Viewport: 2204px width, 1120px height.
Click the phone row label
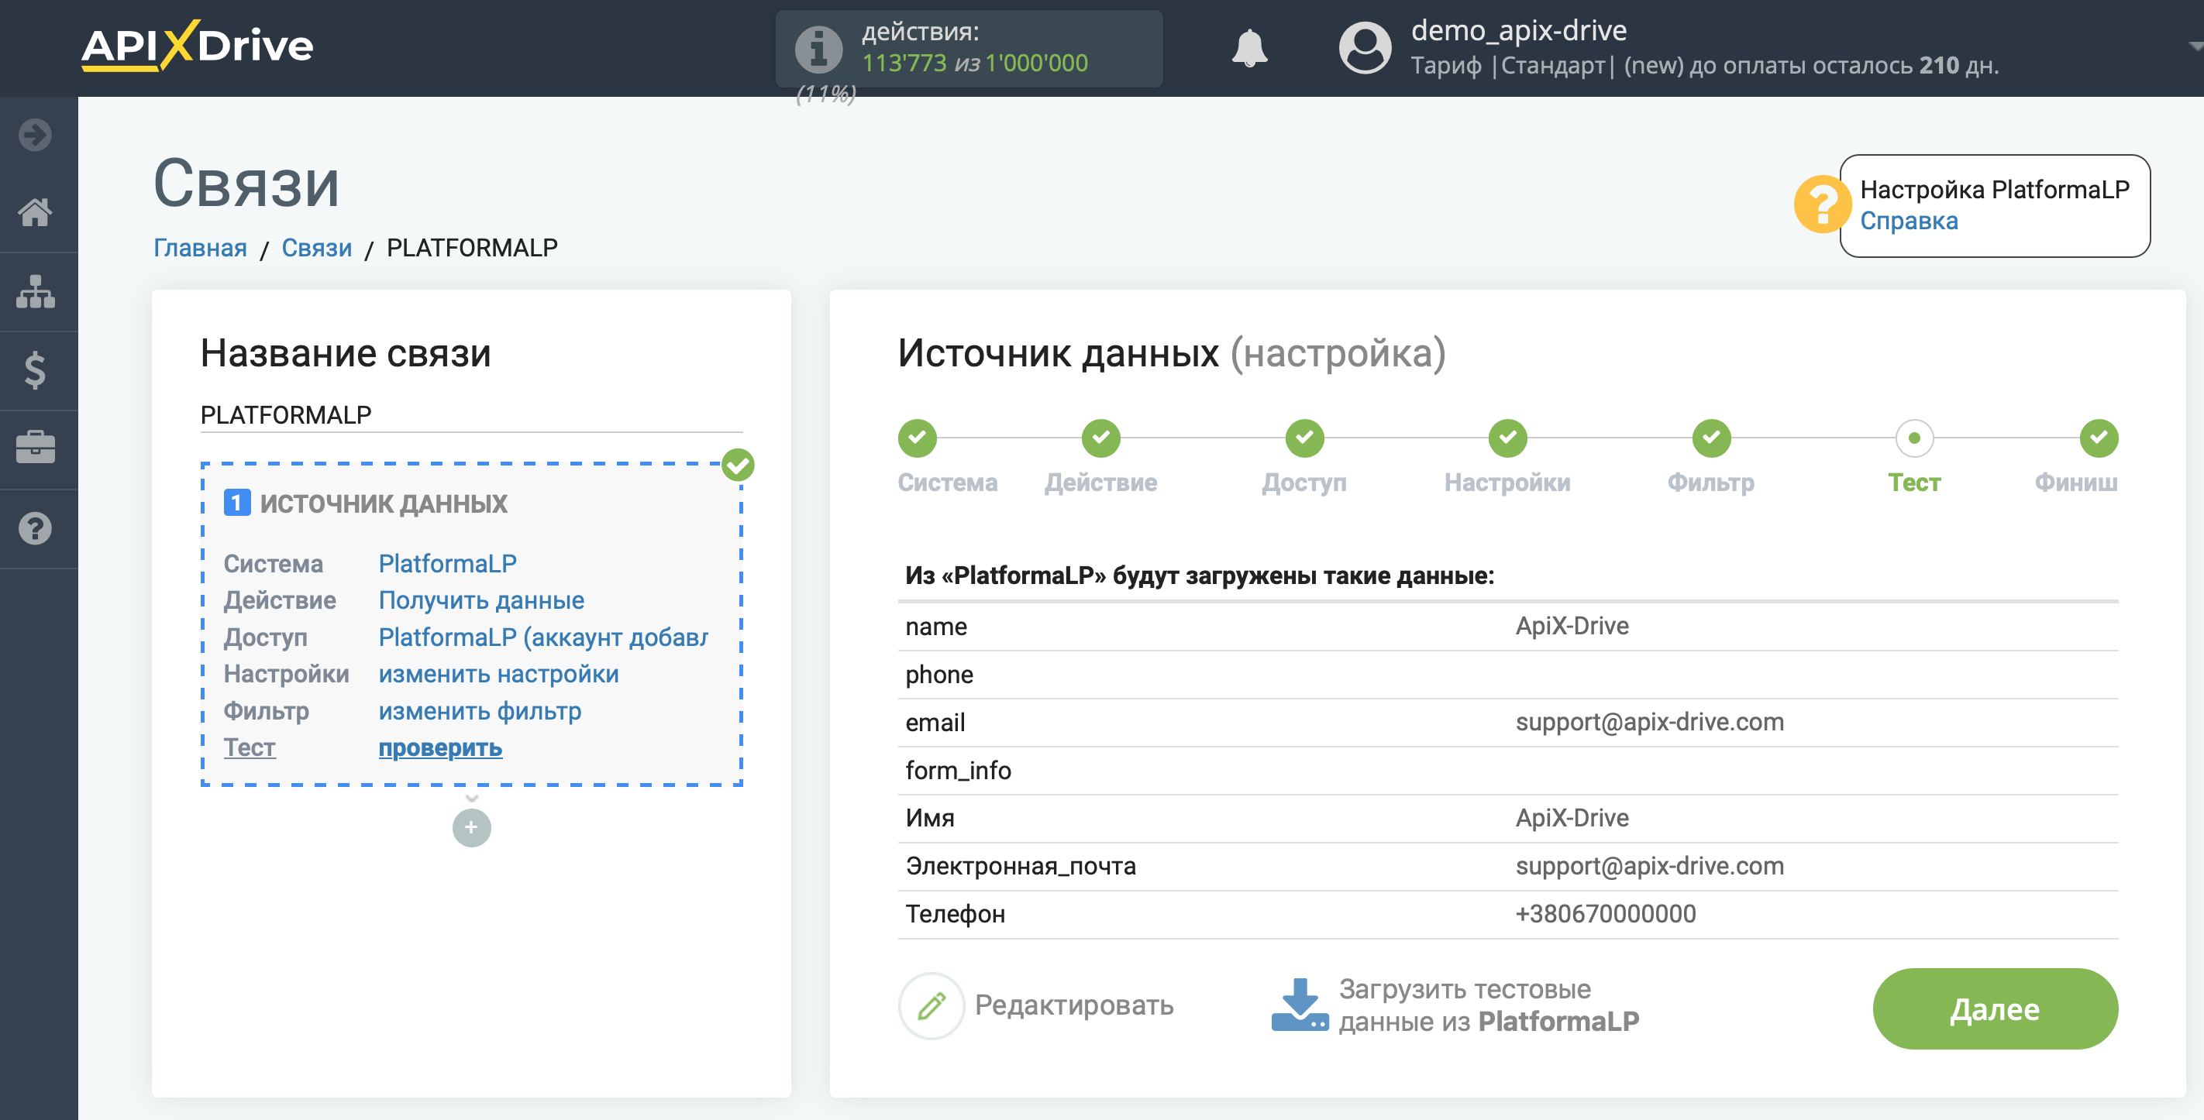(x=939, y=675)
